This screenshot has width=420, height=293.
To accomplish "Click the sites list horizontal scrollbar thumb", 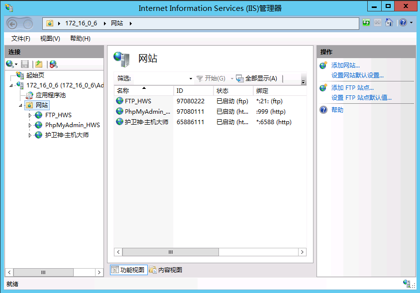I will pos(171,252).
